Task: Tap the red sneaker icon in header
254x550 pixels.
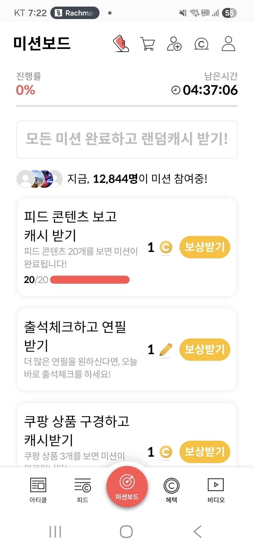Action: click(x=121, y=43)
